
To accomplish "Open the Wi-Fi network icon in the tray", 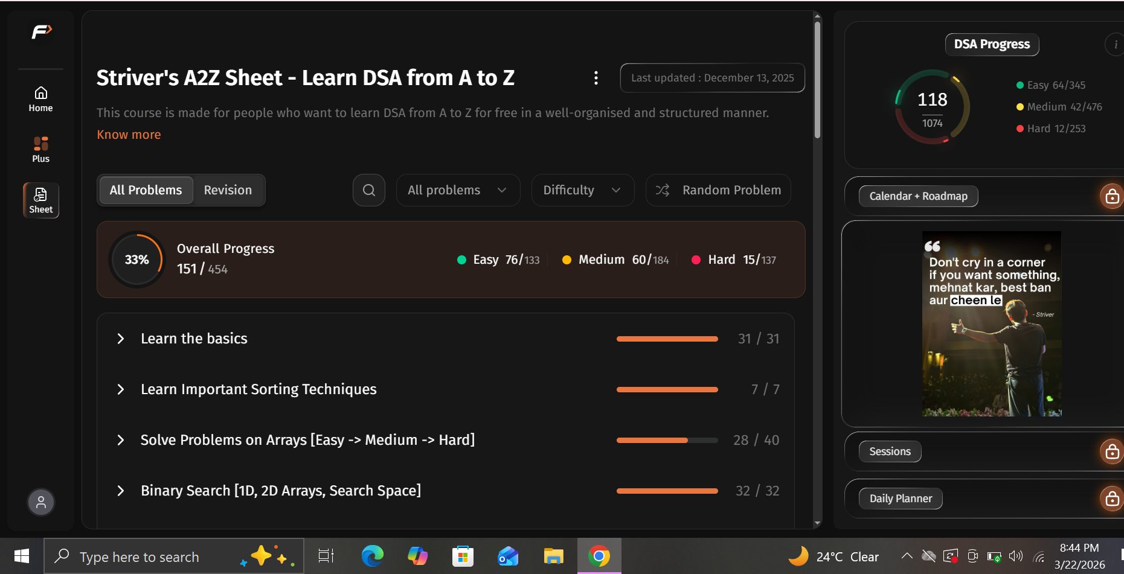I will 1039,556.
